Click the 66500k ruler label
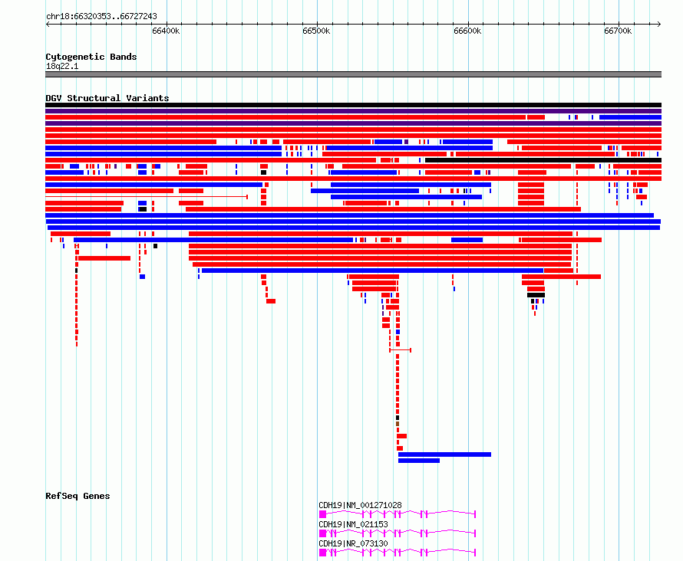 [316, 31]
